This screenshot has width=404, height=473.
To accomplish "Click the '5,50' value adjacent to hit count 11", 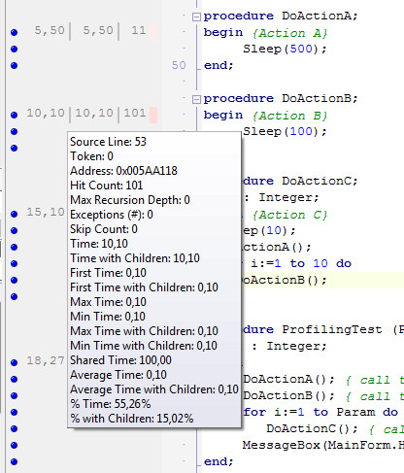I will coord(98,30).
